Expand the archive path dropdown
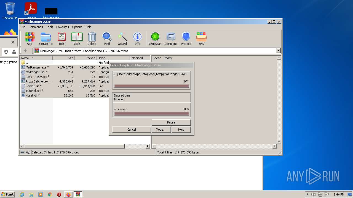 (x=278, y=51)
